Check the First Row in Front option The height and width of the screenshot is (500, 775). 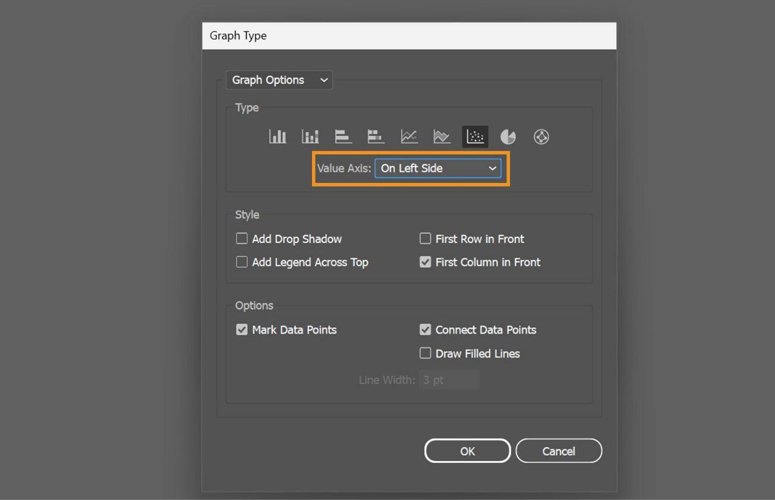click(x=425, y=238)
